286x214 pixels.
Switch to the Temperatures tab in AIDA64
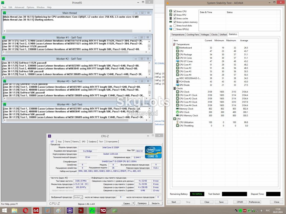tap(178, 35)
